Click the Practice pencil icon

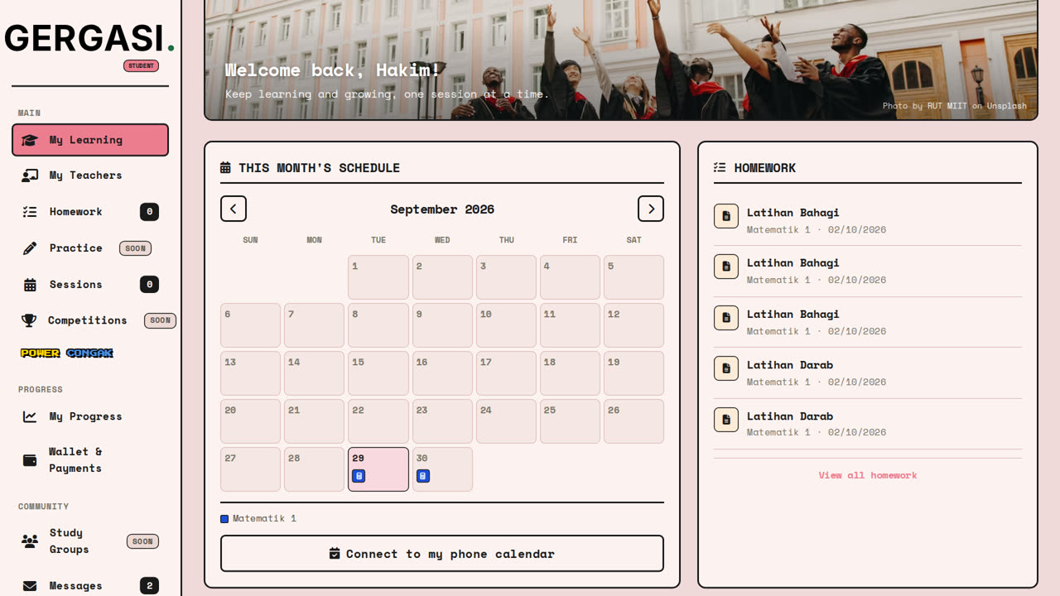click(x=30, y=248)
